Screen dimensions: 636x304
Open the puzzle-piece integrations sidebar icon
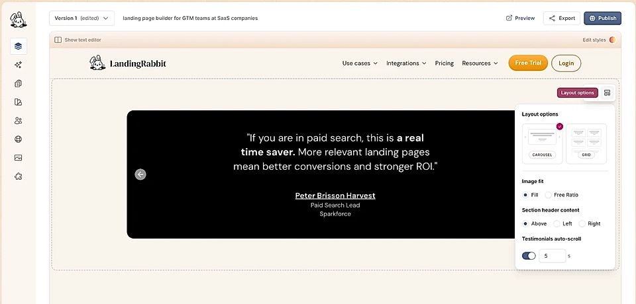pos(19,176)
